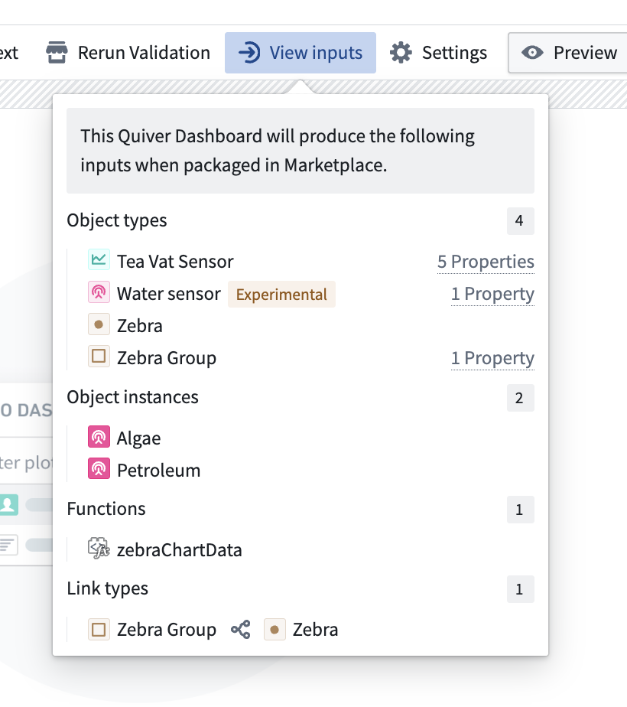This screenshot has width=627, height=707.
Task: Click the Settings gear icon
Action: pyautogui.click(x=401, y=53)
